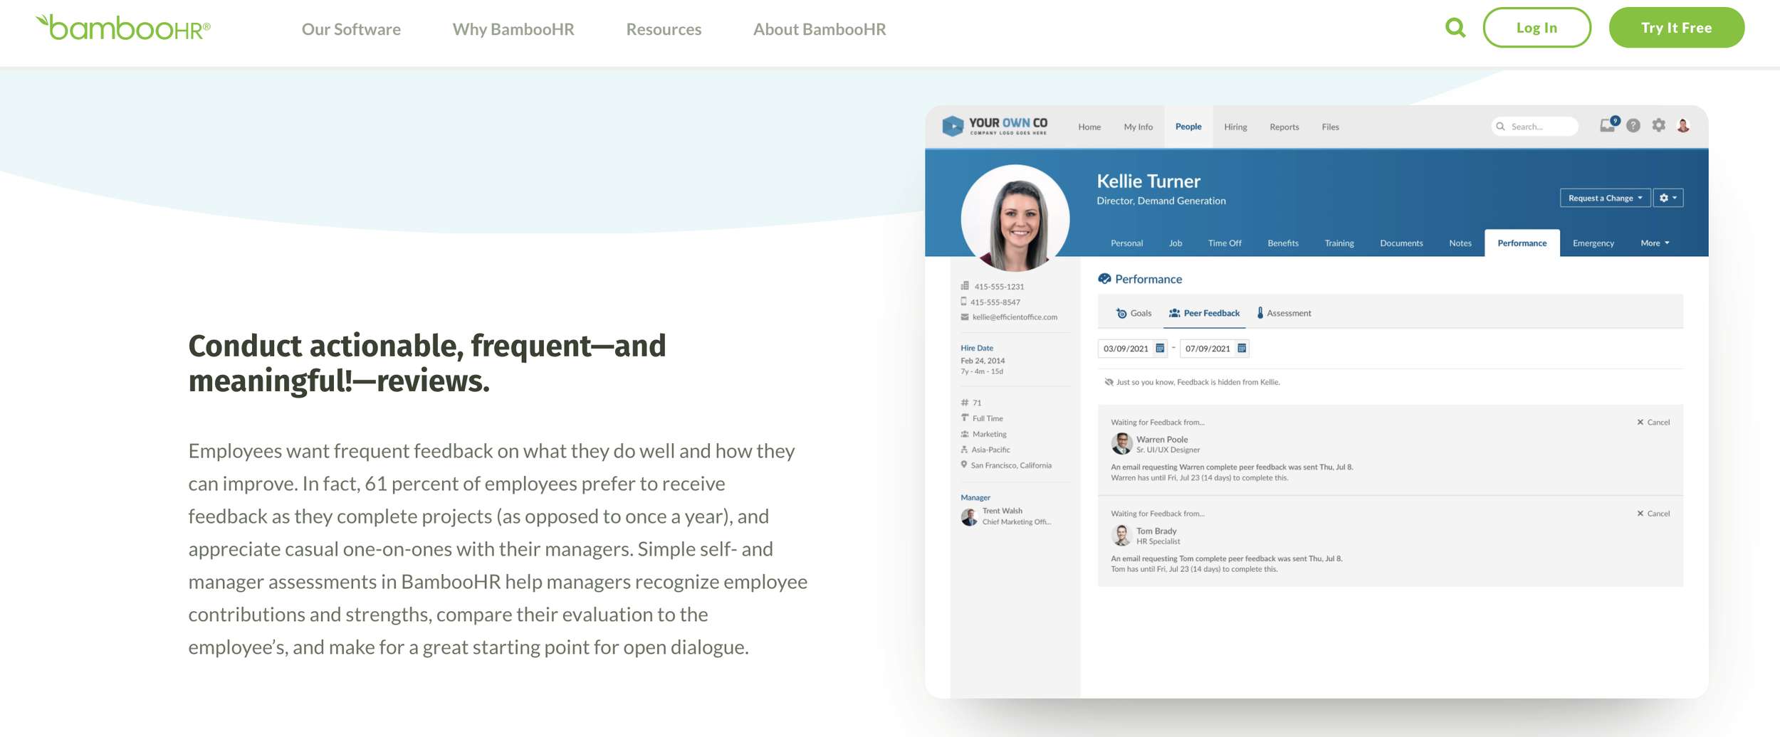Switch to the Goals sub-tab

1134,313
